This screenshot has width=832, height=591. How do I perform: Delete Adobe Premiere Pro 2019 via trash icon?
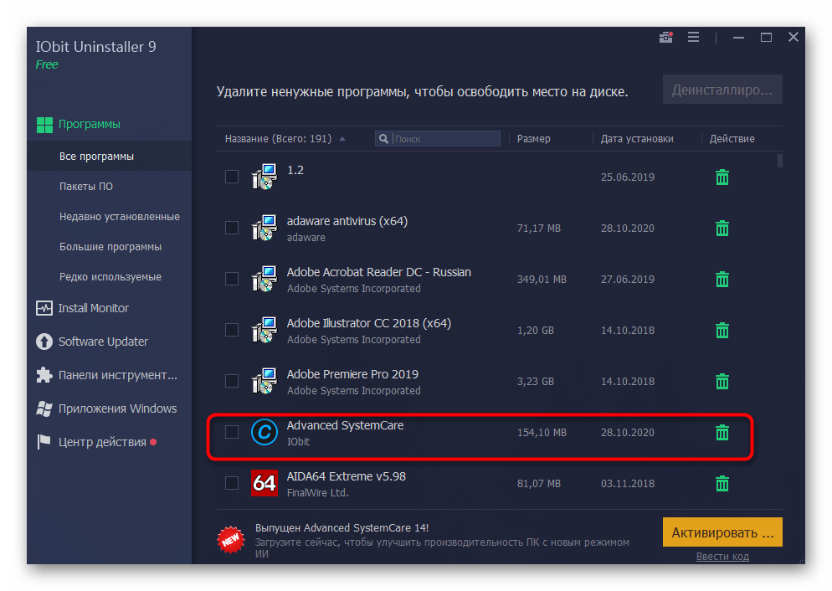click(x=722, y=382)
